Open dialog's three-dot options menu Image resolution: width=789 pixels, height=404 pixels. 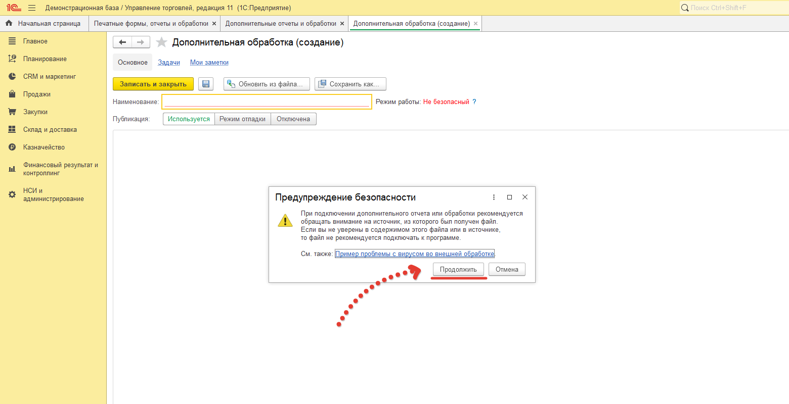pos(494,197)
